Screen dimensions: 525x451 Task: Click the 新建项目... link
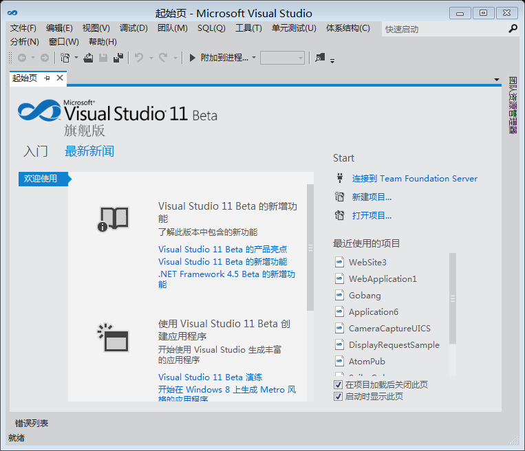point(372,197)
